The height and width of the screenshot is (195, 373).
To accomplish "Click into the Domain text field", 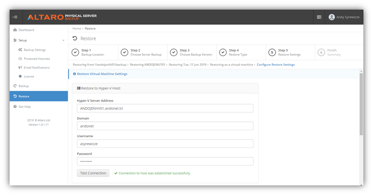I will [165, 126].
